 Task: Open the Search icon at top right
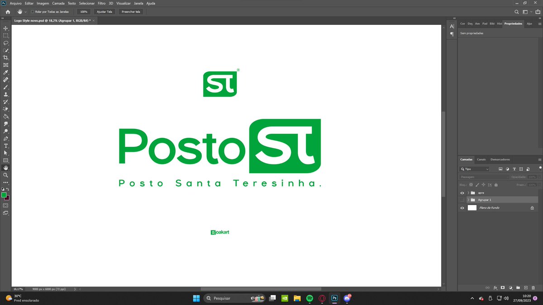pos(517,12)
